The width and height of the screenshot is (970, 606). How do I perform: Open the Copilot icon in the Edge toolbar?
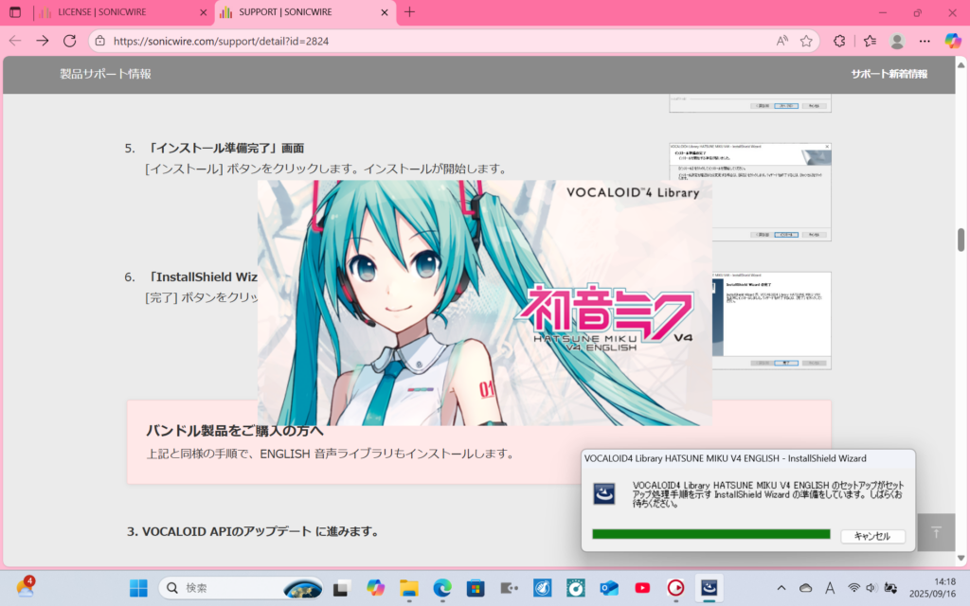pos(953,41)
